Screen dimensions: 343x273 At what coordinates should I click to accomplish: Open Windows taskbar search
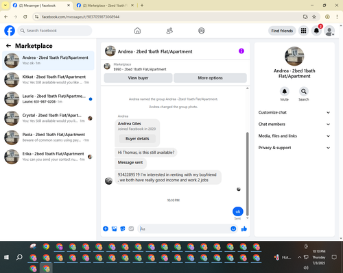(19, 257)
